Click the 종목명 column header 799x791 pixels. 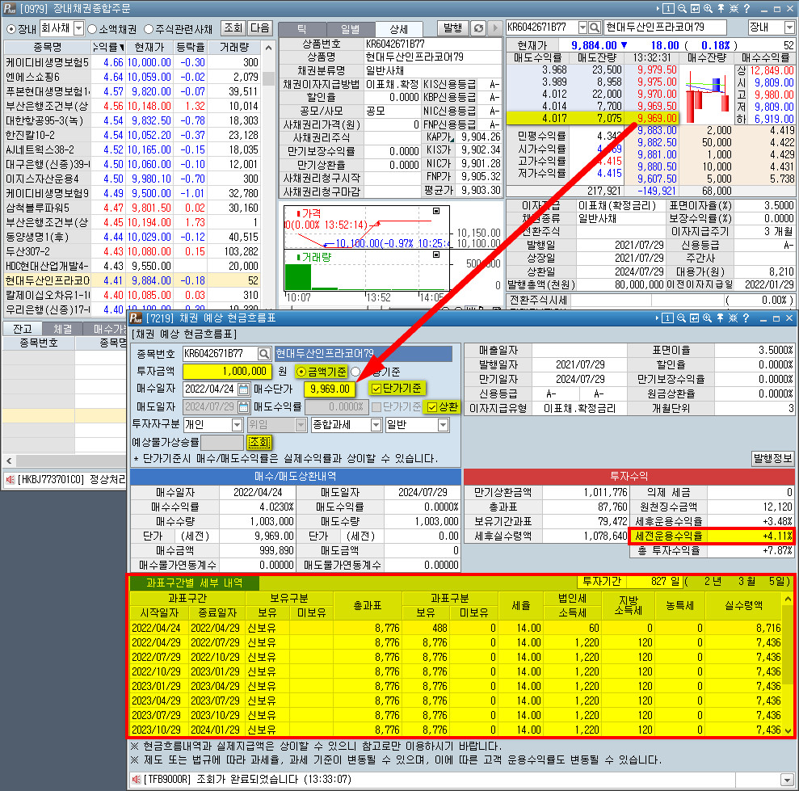point(47,48)
